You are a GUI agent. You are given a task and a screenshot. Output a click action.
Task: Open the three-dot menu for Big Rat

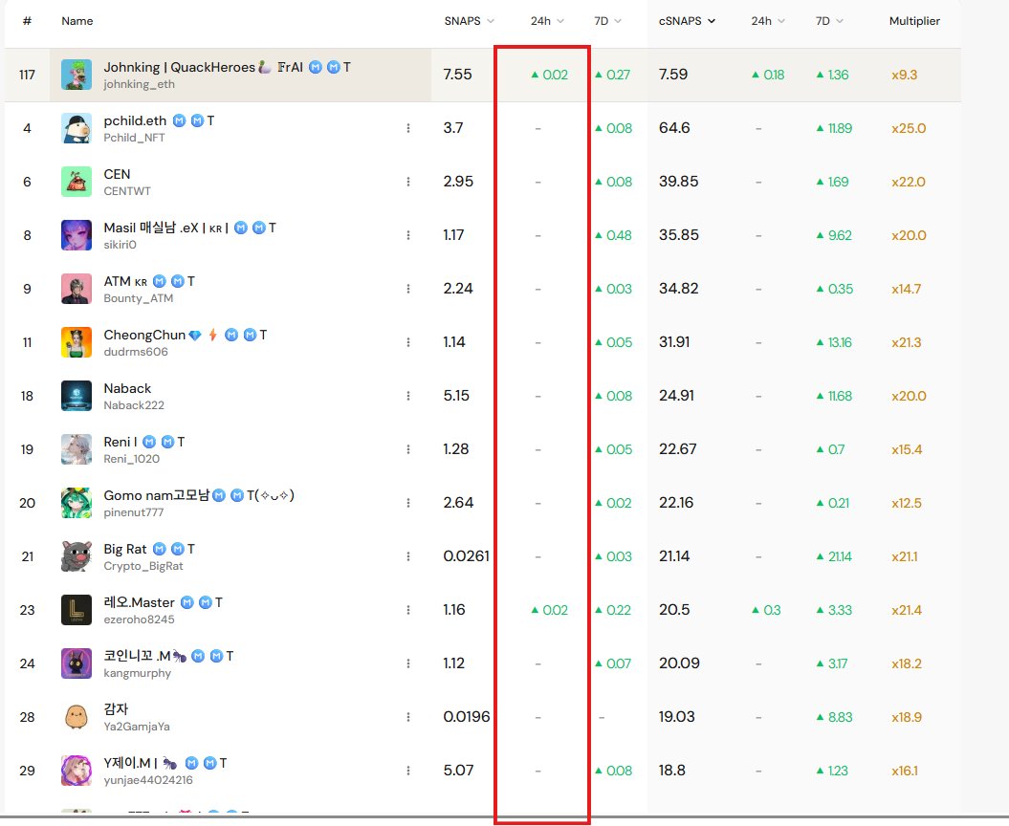(x=408, y=555)
